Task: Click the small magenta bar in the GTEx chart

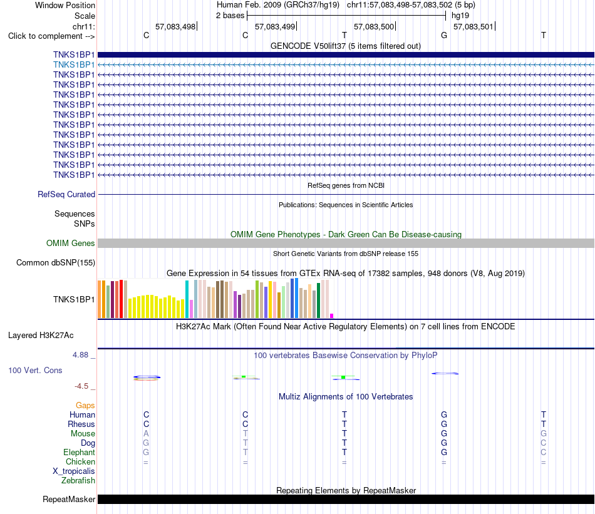Action: 332,316
